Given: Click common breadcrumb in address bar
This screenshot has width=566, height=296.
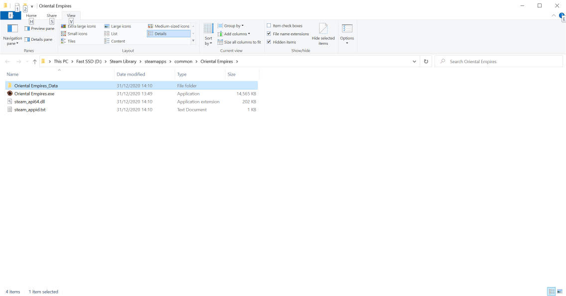Looking at the screenshot, I should point(183,62).
